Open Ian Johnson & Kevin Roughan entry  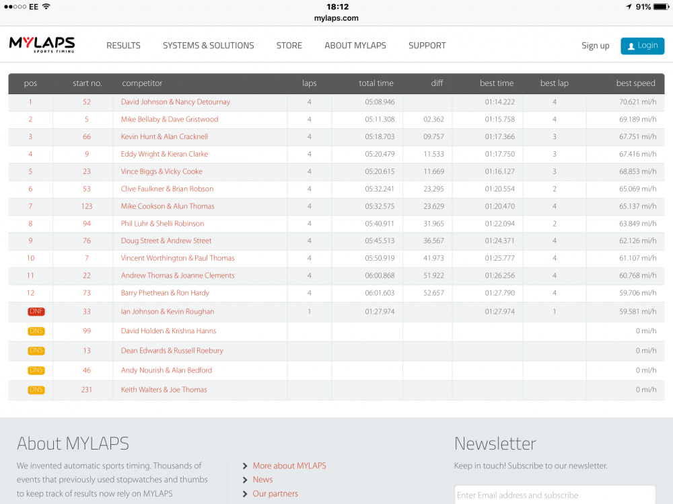click(x=168, y=312)
